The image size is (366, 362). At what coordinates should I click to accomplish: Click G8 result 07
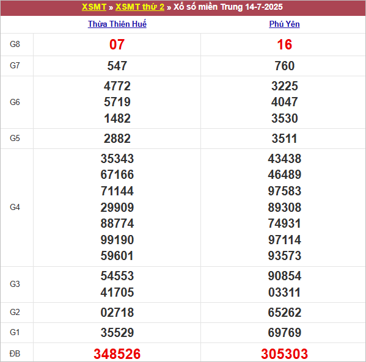point(117,45)
